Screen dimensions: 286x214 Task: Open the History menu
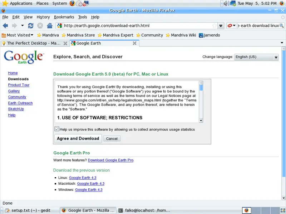43,17
